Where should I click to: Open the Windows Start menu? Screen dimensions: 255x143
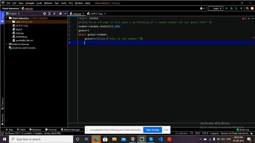tap(4, 139)
